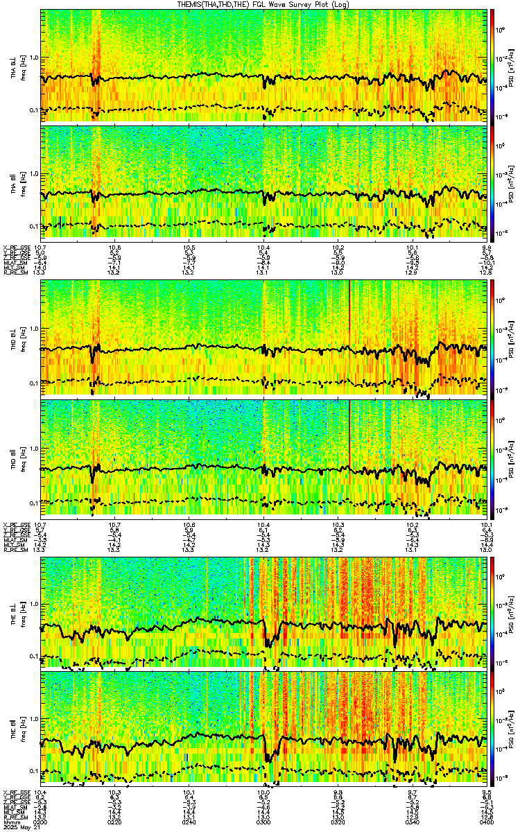Click the PSD color bar beside THD B-perpendicular panel
This screenshot has width=520, height=832.
click(492, 338)
